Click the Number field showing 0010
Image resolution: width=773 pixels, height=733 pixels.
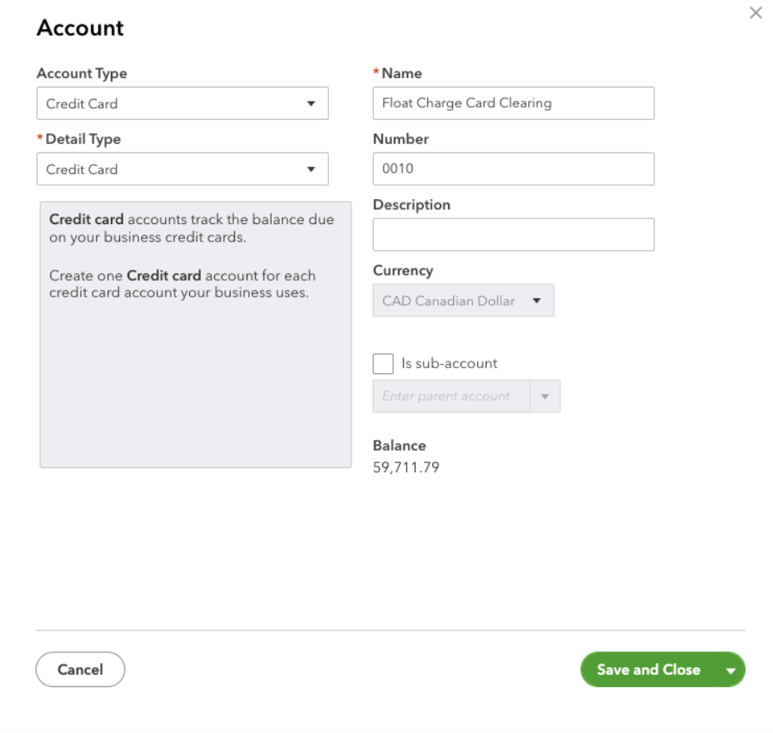pos(513,169)
